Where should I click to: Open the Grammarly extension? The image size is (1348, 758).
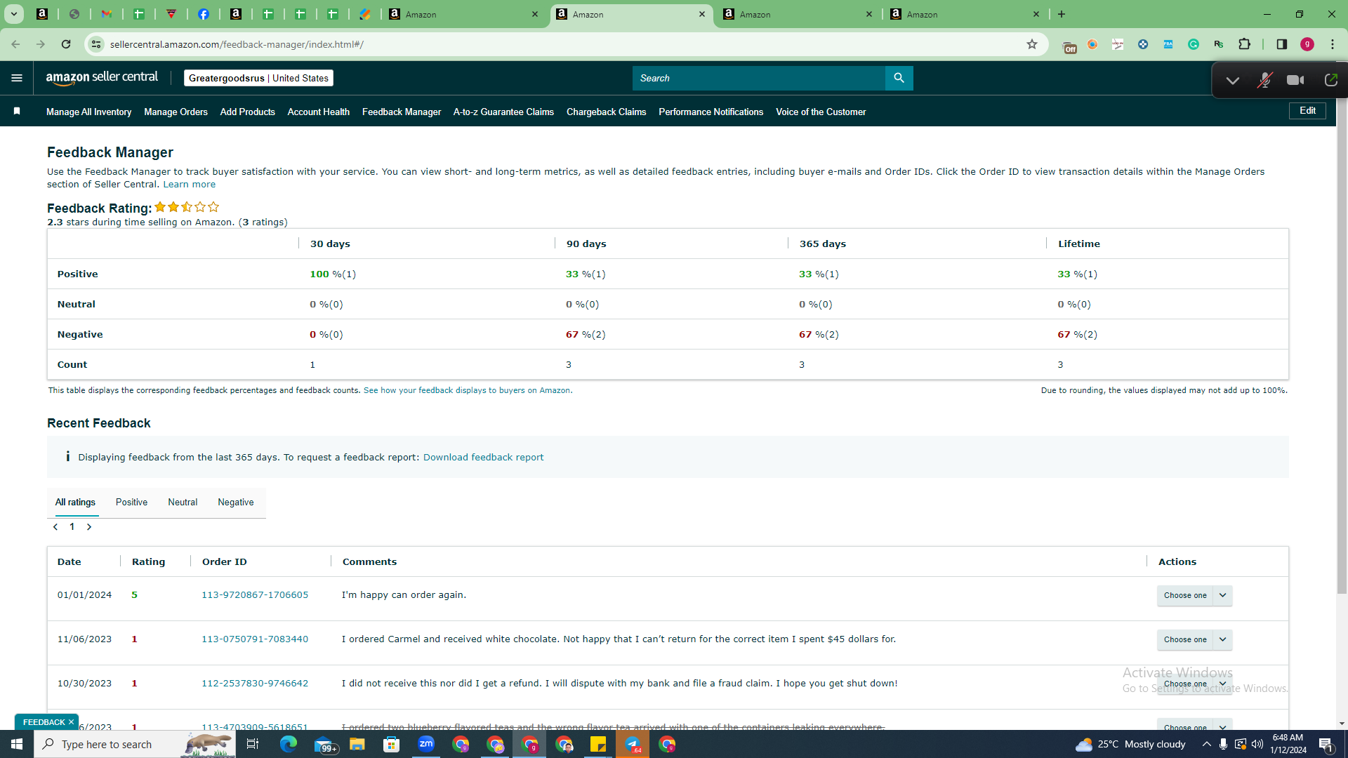[1194, 44]
